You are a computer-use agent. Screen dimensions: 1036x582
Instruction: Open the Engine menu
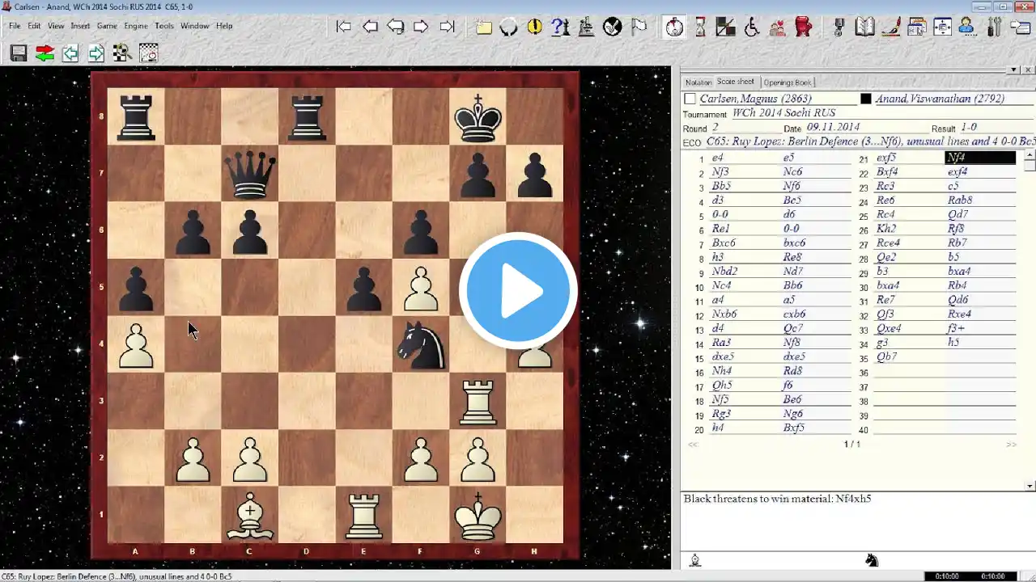click(136, 26)
